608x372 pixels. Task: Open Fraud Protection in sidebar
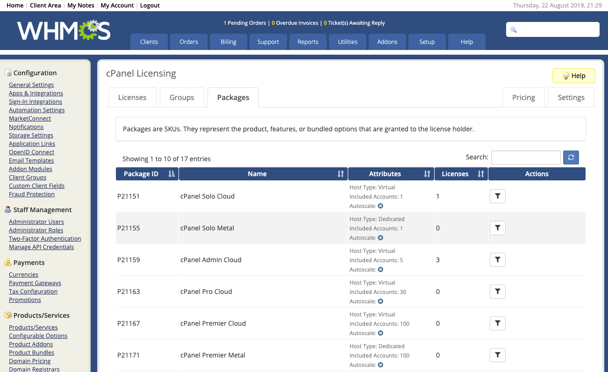32,194
